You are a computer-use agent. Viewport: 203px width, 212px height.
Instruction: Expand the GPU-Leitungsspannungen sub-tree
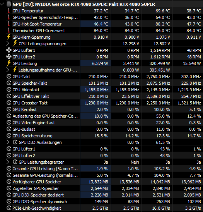click(8, 44)
